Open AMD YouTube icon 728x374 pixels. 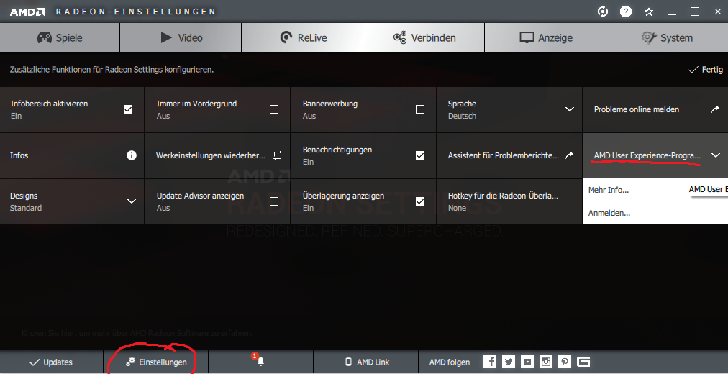[x=527, y=362]
